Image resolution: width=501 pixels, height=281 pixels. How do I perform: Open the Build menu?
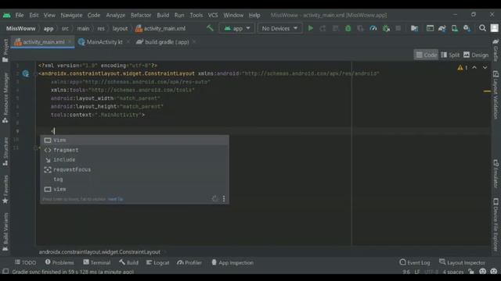click(163, 15)
